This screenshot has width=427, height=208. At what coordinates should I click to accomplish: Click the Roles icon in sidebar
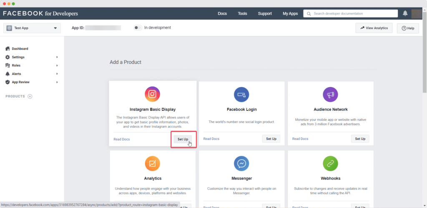[8, 65]
